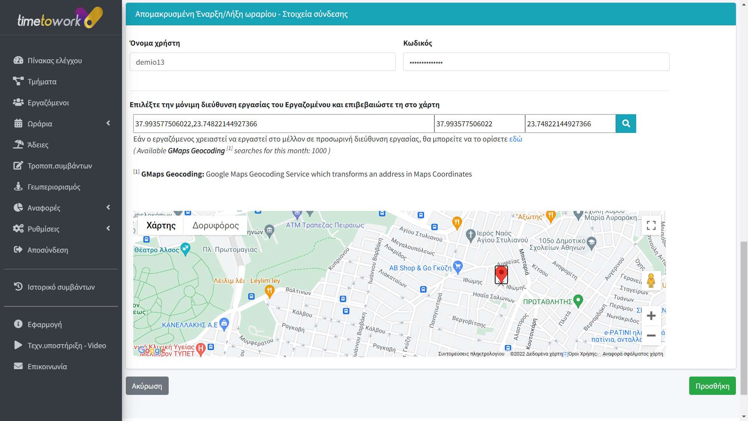This screenshot has width=748, height=421.
Task: Select the Χάρτης map view tab
Action: (161, 225)
